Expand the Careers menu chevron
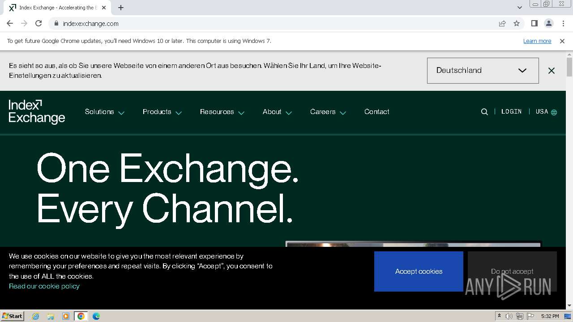This screenshot has height=322, width=573. pos(343,113)
